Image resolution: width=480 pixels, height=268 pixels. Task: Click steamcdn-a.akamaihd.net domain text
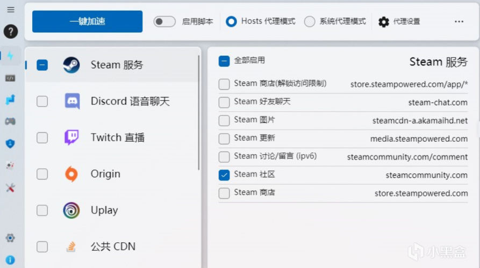(x=420, y=120)
